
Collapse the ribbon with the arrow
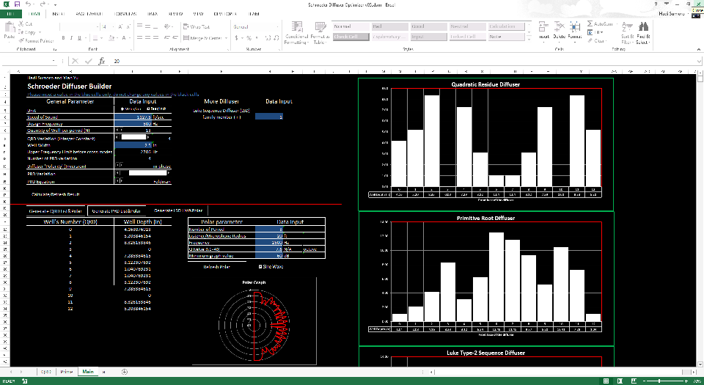(699, 49)
